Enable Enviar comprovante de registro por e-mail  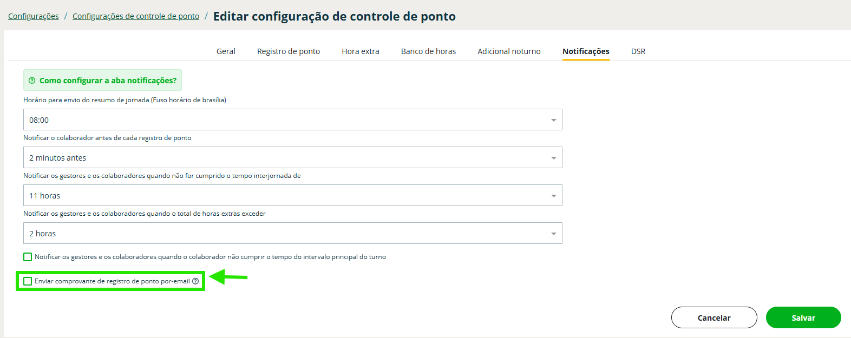28,281
